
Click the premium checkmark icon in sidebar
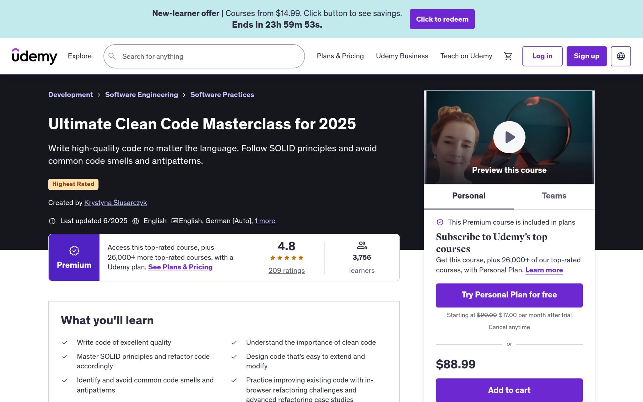pyautogui.click(x=440, y=222)
